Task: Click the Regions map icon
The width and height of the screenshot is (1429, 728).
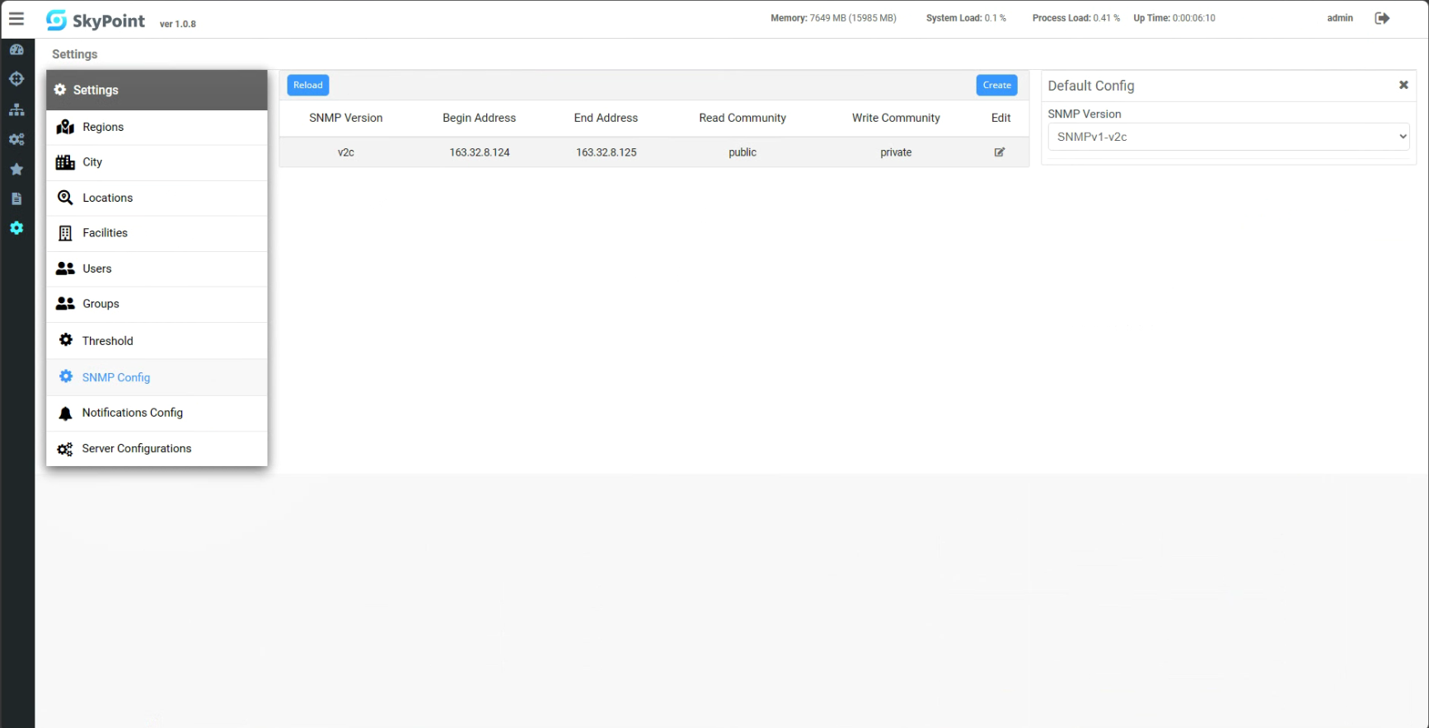Action: tap(65, 127)
